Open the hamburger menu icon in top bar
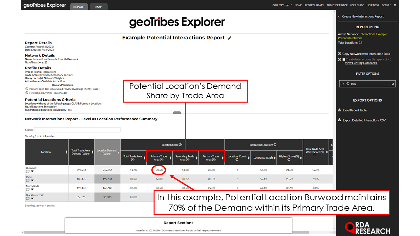The width and height of the screenshot is (420, 236). tap(395, 5)
